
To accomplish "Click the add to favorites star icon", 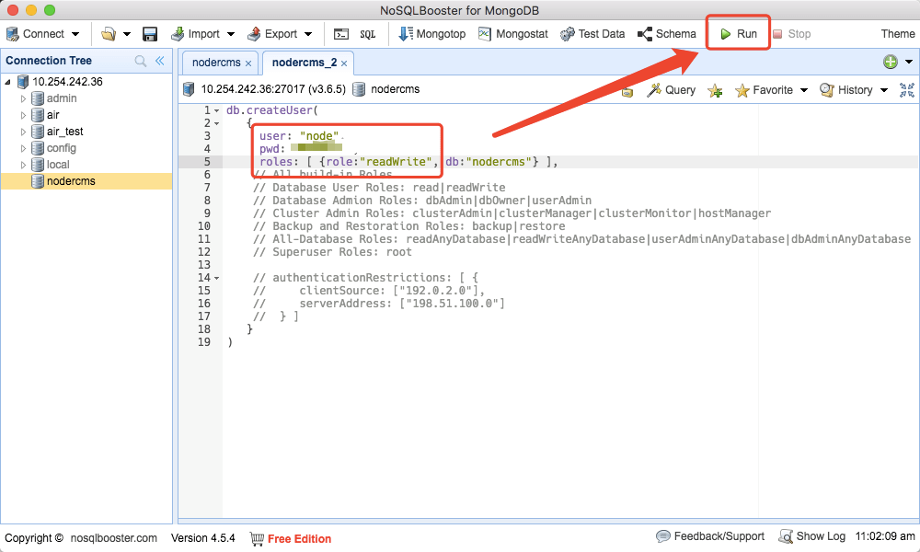I will (x=715, y=90).
